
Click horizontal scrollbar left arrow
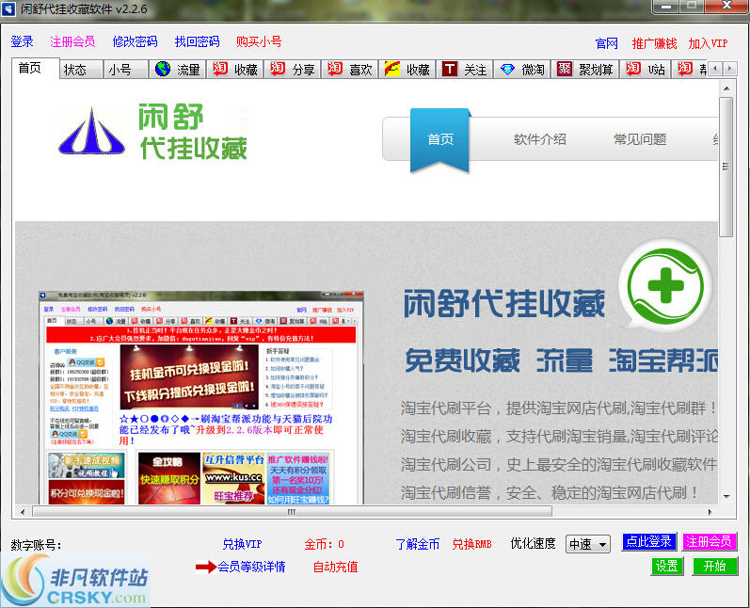click(23, 512)
